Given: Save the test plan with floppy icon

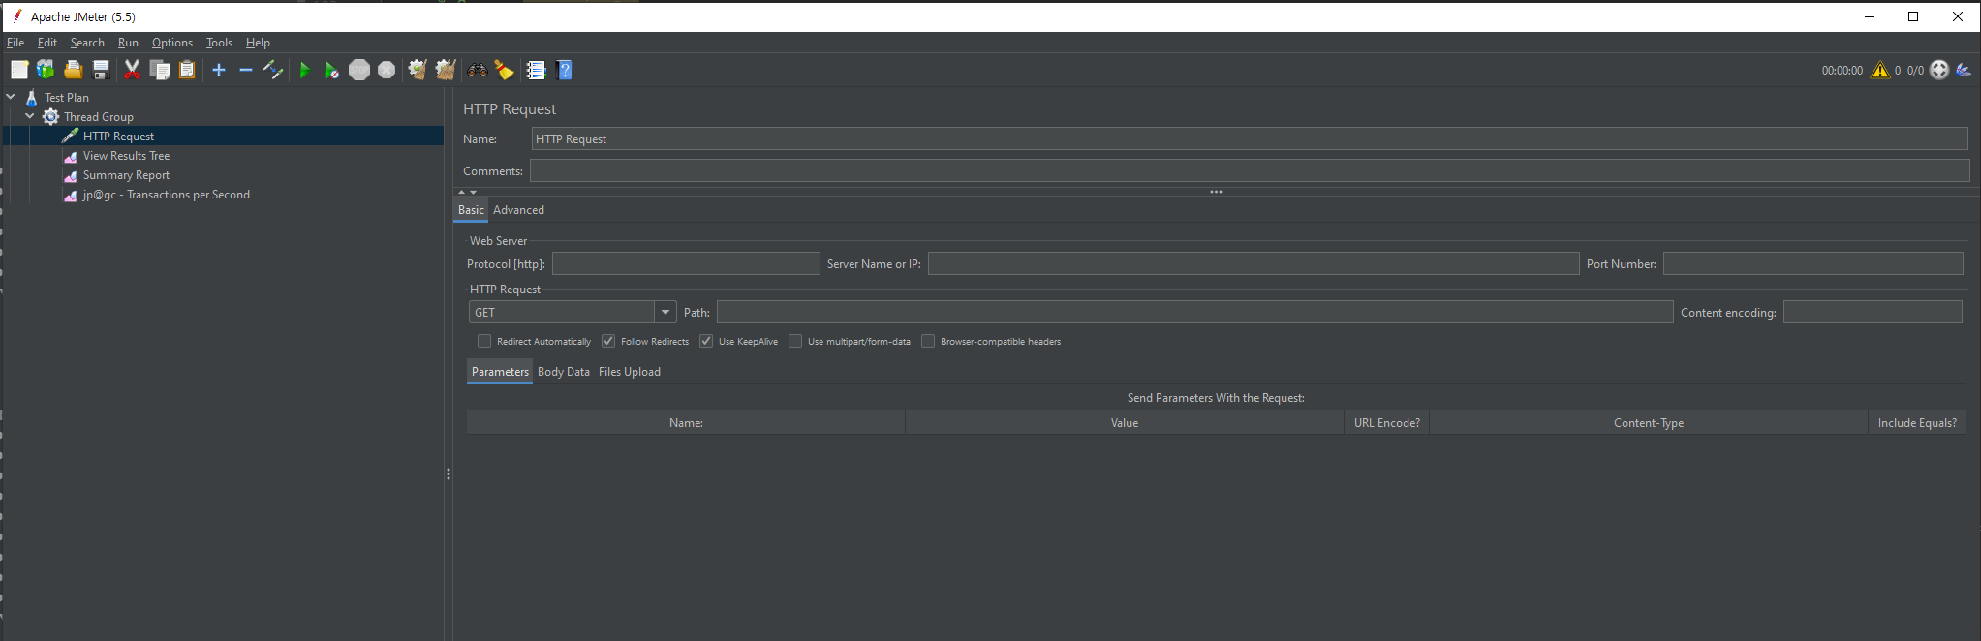Looking at the screenshot, I should click(x=100, y=70).
